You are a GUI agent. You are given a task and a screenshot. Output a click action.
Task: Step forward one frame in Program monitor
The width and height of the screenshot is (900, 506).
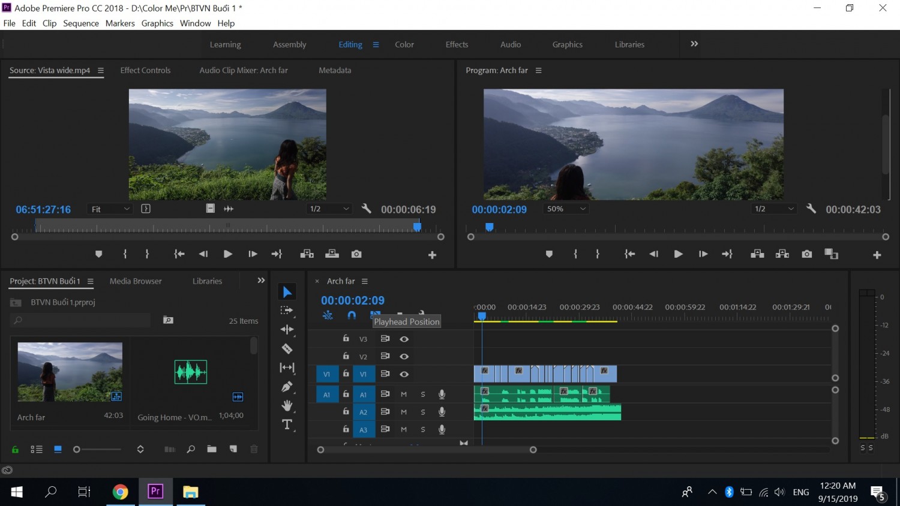[703, 254]
